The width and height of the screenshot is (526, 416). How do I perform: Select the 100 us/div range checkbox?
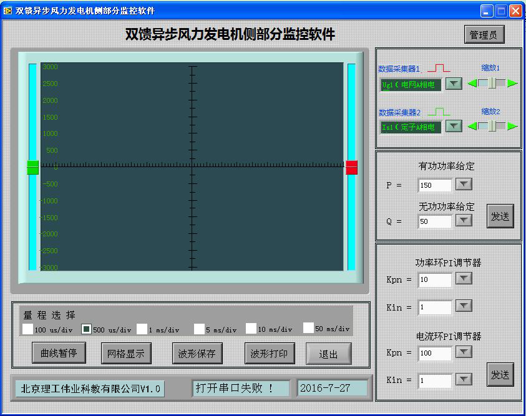click(27, 328)
